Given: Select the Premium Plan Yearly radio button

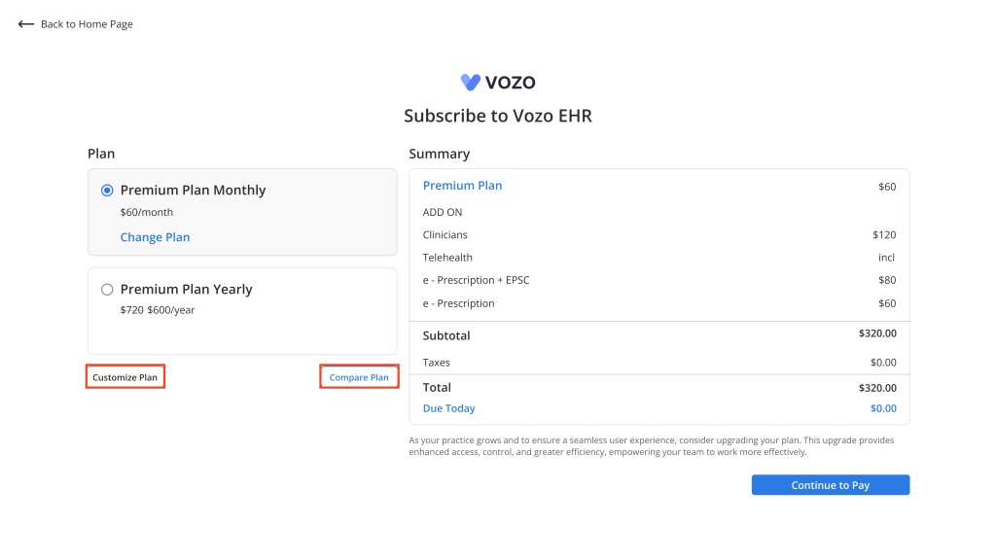Looking at the screenshot, I should 107,290.
